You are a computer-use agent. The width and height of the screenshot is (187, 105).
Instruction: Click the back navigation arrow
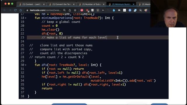pos(5,10)
